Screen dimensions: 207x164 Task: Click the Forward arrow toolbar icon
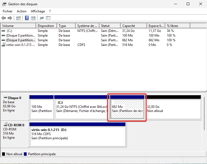(10, 18)
